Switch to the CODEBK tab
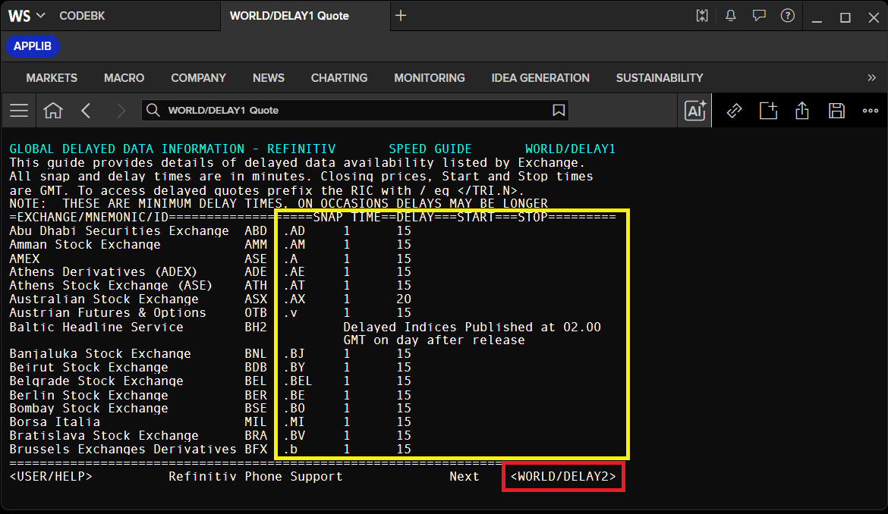 tap(82, 16)
